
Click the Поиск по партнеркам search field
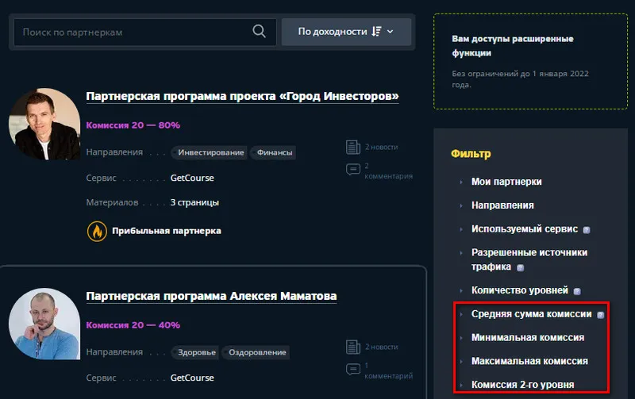point(131,33)
